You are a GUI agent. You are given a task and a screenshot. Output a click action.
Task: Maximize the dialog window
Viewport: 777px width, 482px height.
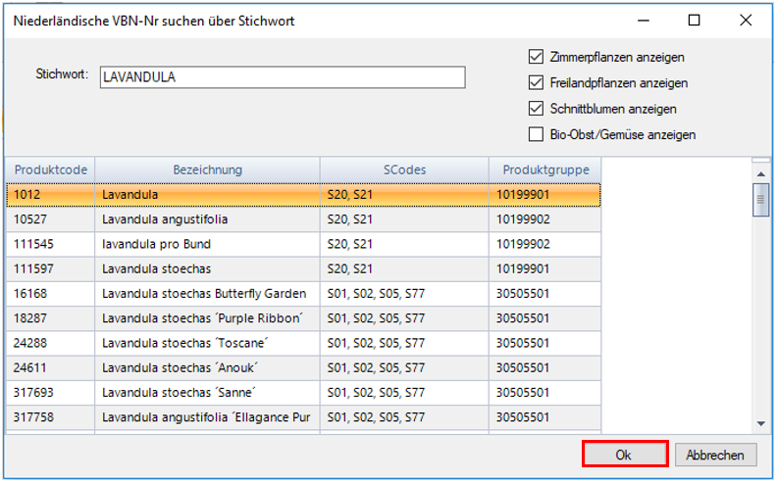point(694,20)
